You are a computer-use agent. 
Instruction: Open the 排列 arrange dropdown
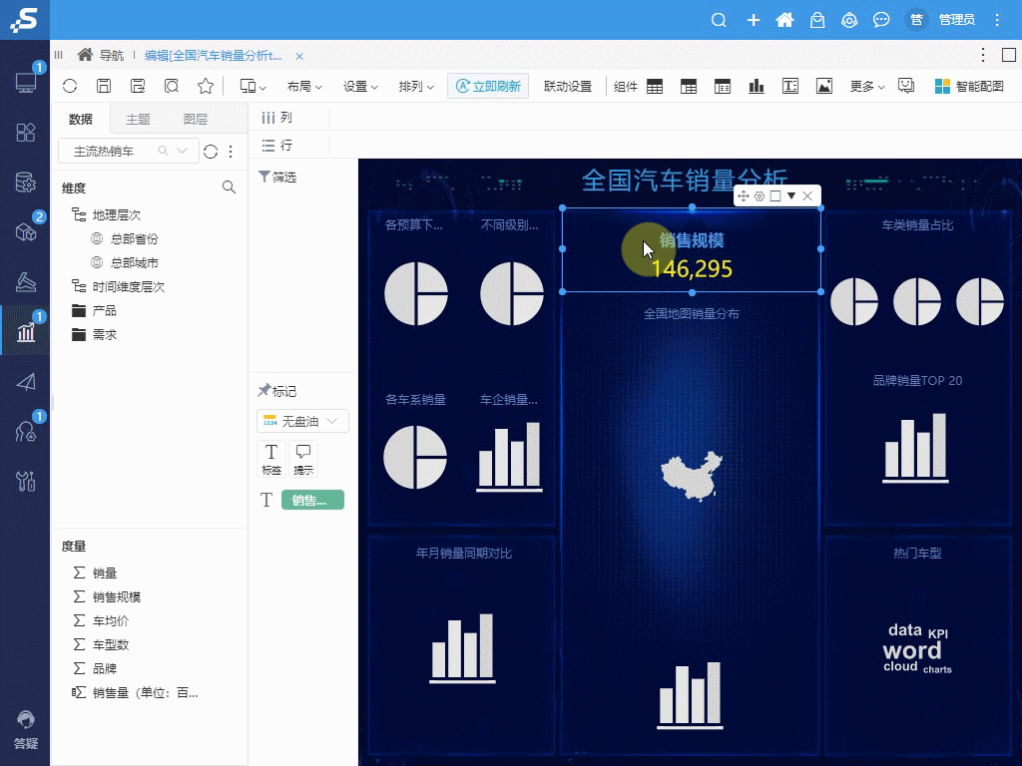pyautogui.click(x=416, y=86)
